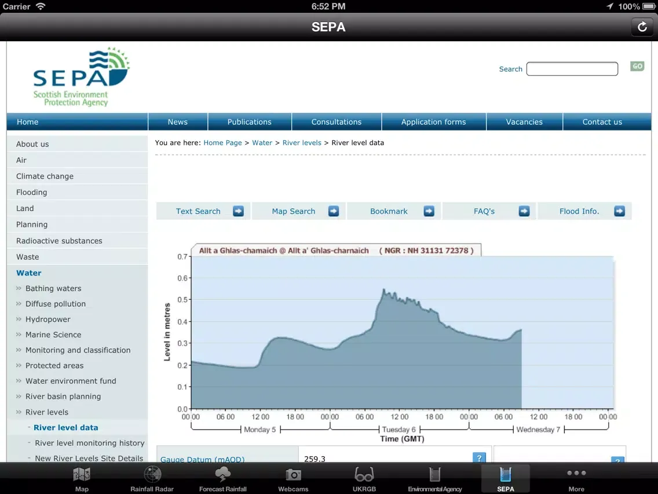Open the Environmental Agency tab
This screenshot has width=658, height=494.
click(435, 479)
